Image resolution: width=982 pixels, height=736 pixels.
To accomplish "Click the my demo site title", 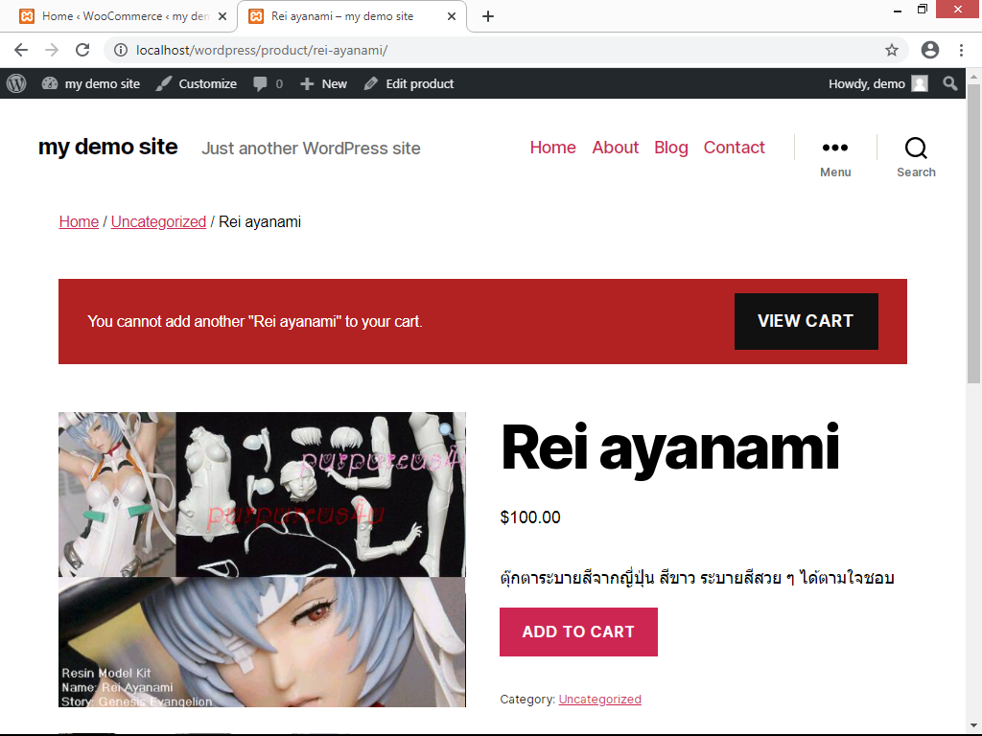I will pyautogui.click(x=107, y=147).
